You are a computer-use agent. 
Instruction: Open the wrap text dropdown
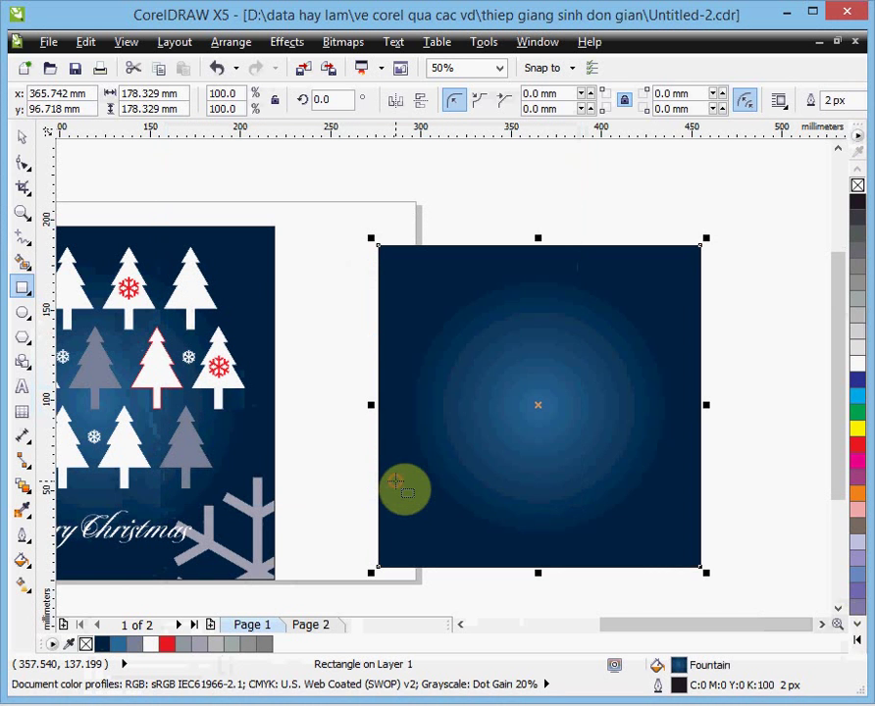click(x=779, y=100)
